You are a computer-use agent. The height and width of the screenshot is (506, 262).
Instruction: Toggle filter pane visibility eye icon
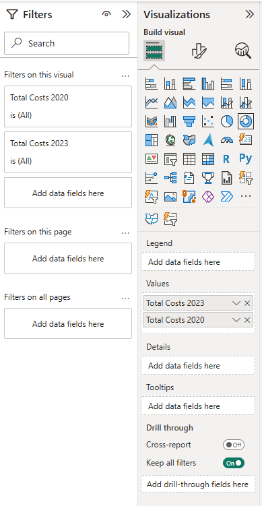[x=106, y=14]
